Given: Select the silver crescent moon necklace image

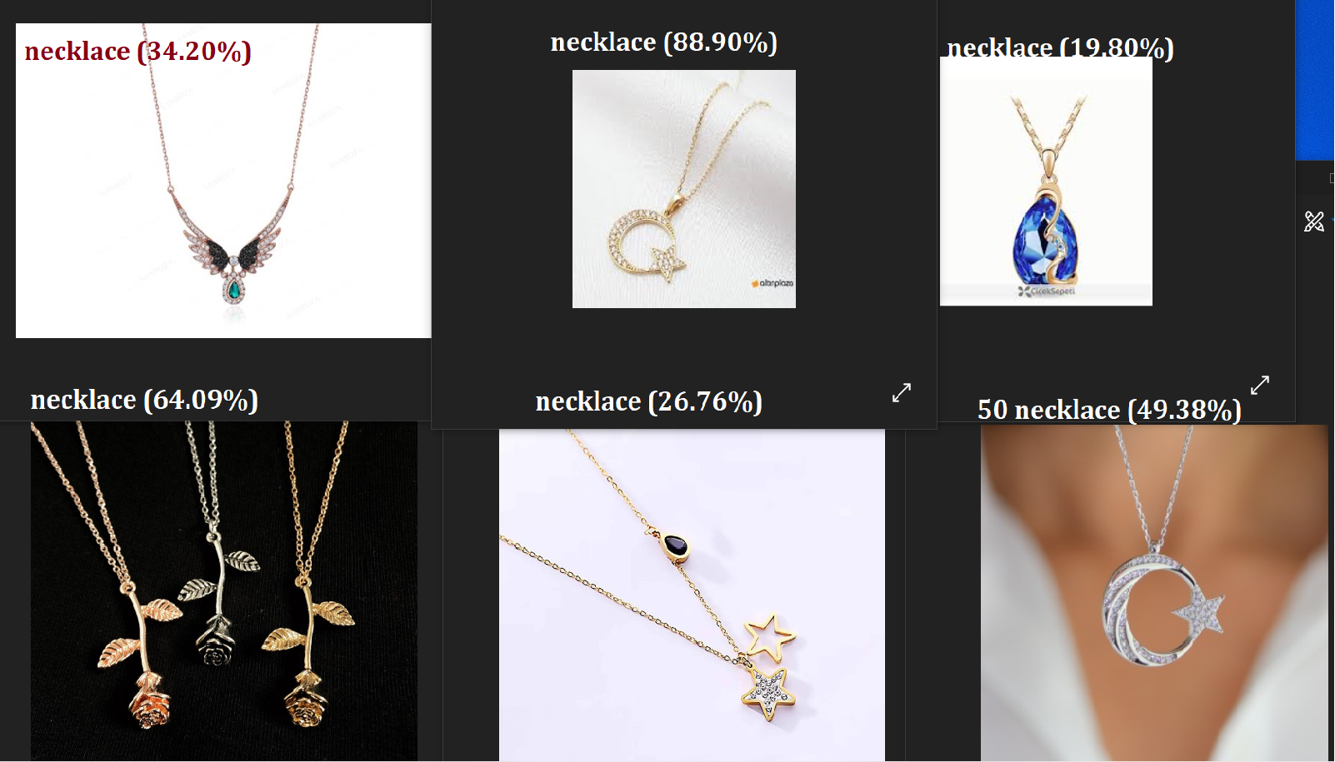Looking at the screenshot, I should pyautogui.click(x=1154, y=593).
